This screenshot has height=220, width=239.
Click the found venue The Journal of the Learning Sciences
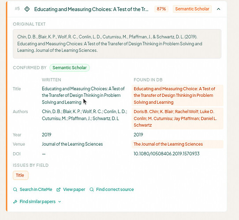pyautogui.click(x=168, y=144)
